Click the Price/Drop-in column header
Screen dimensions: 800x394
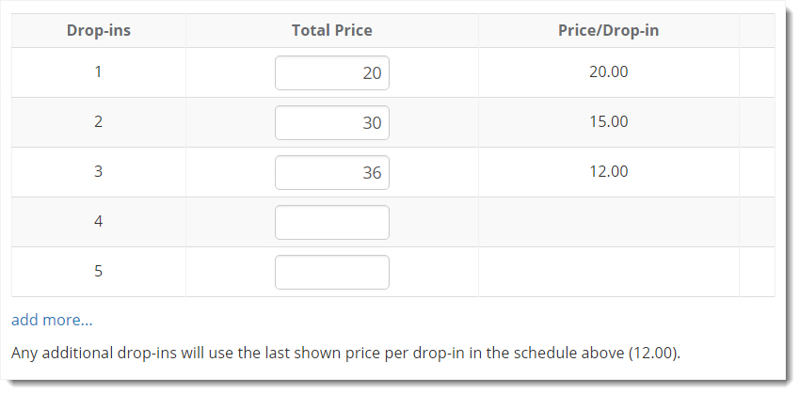pos(609,31)
